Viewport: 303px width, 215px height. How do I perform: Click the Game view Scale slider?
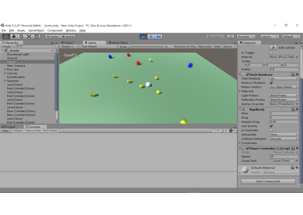click(146, 47)
